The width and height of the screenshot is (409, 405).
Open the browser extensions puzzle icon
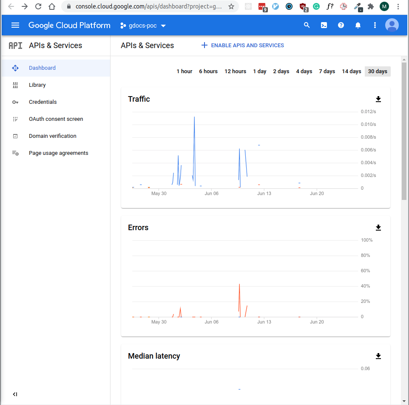pyautogui.click(x=371, y=6)
